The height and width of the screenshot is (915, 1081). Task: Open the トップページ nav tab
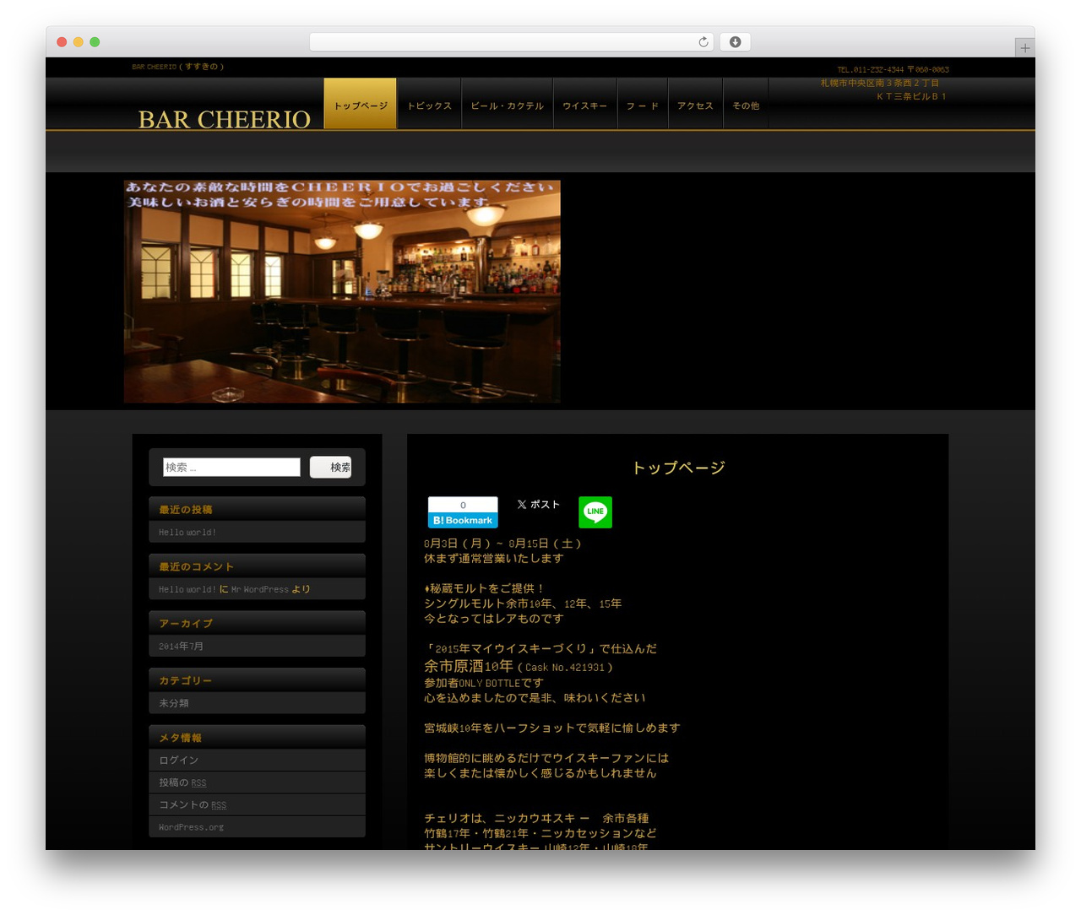pyautogui.click(x=361, y=104)
